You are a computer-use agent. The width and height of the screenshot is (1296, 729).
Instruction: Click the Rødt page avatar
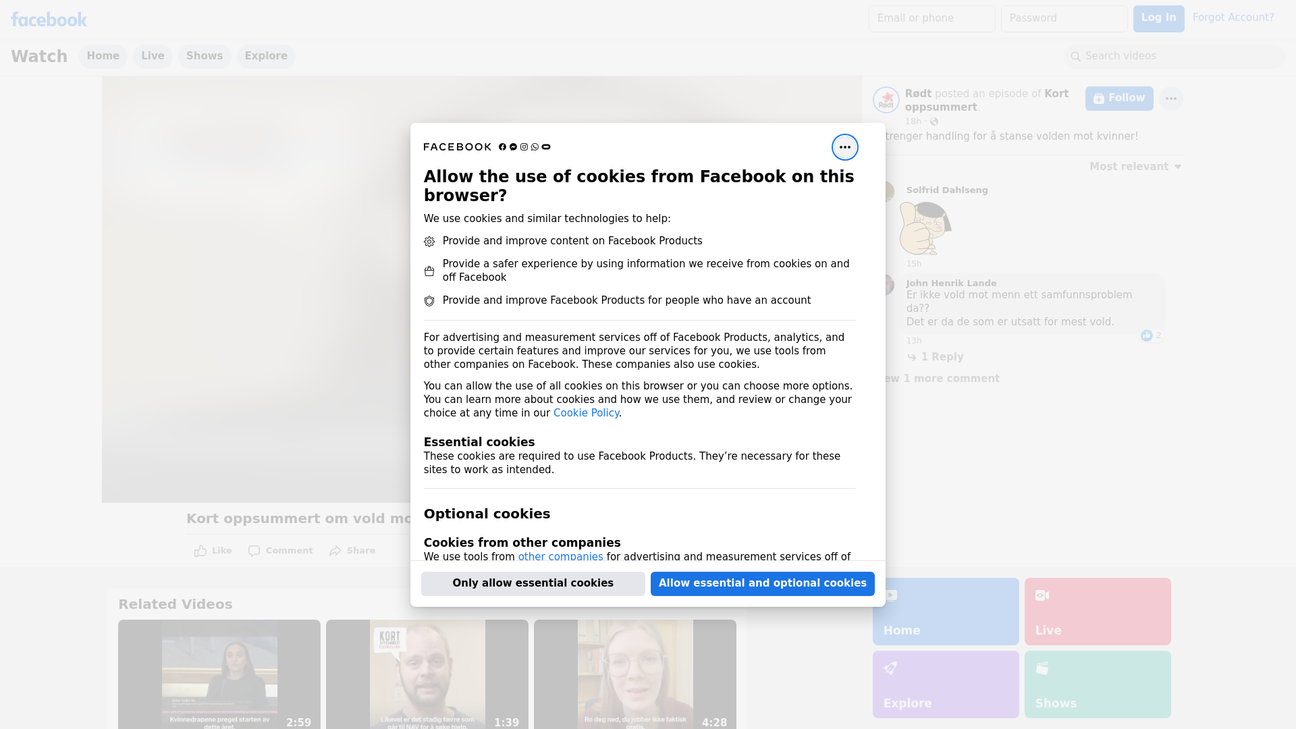[x=886, y=100]
